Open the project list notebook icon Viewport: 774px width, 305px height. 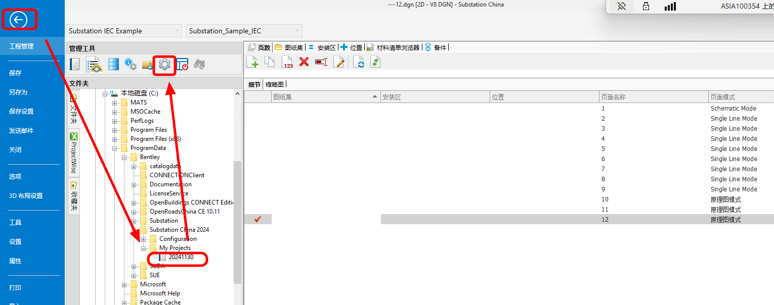(x=75, y=64)
